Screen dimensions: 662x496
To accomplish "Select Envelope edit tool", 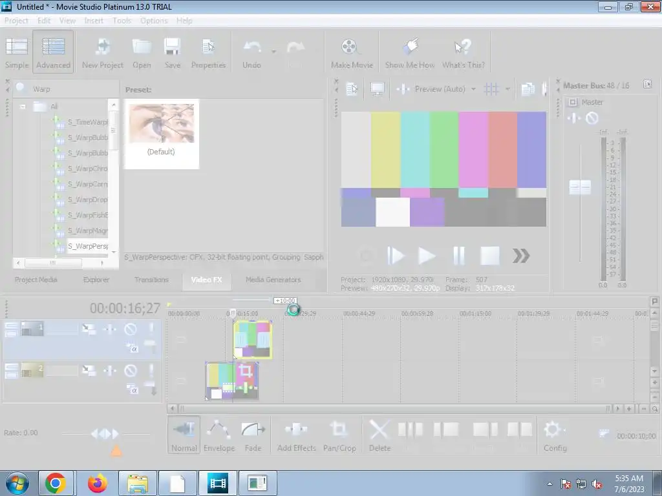I will point(219,435).
